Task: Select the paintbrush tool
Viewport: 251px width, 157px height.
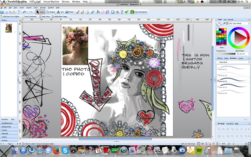Action: (78, 12)
